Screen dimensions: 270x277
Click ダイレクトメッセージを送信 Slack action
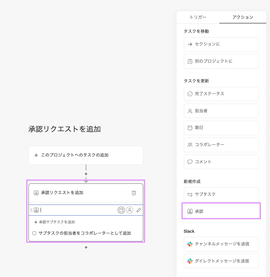click(221, 261)
